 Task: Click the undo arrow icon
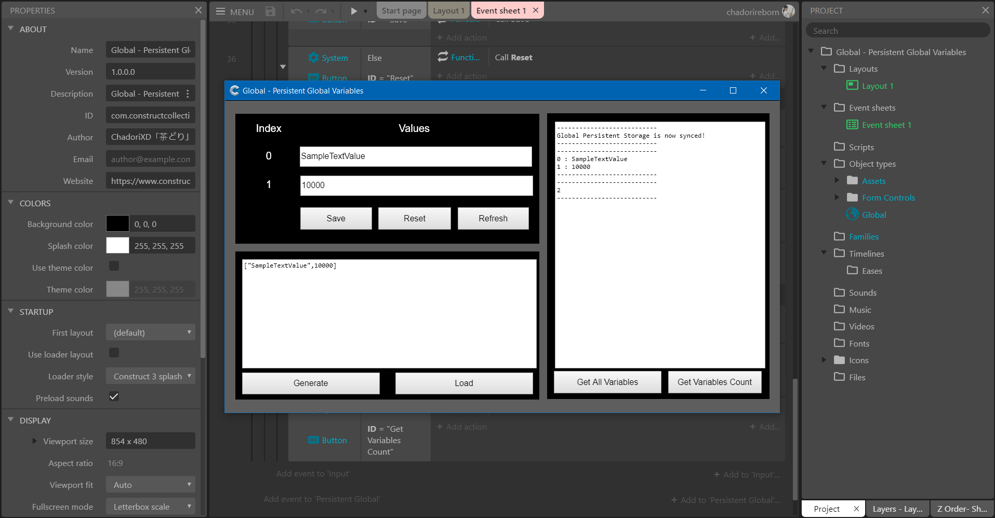click(x=296, y=11)
